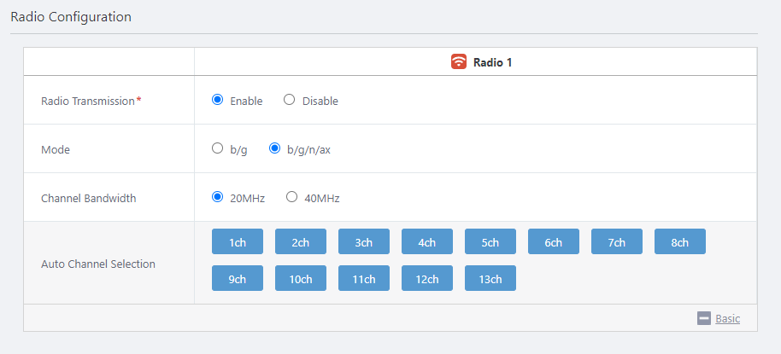This screenshot has width=781, height=354.
Task: Collapse settings with the Basic link
Action: click(728, 318)
